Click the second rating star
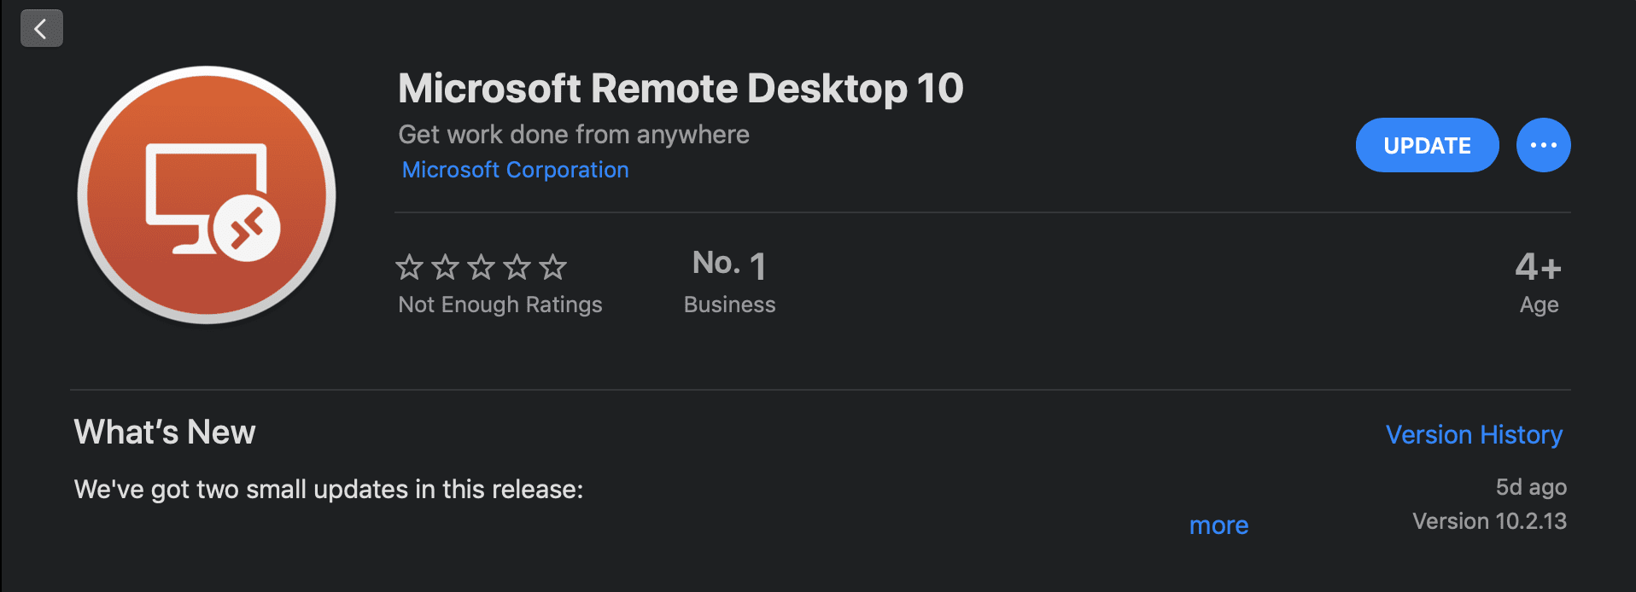 tap(446, 268)
